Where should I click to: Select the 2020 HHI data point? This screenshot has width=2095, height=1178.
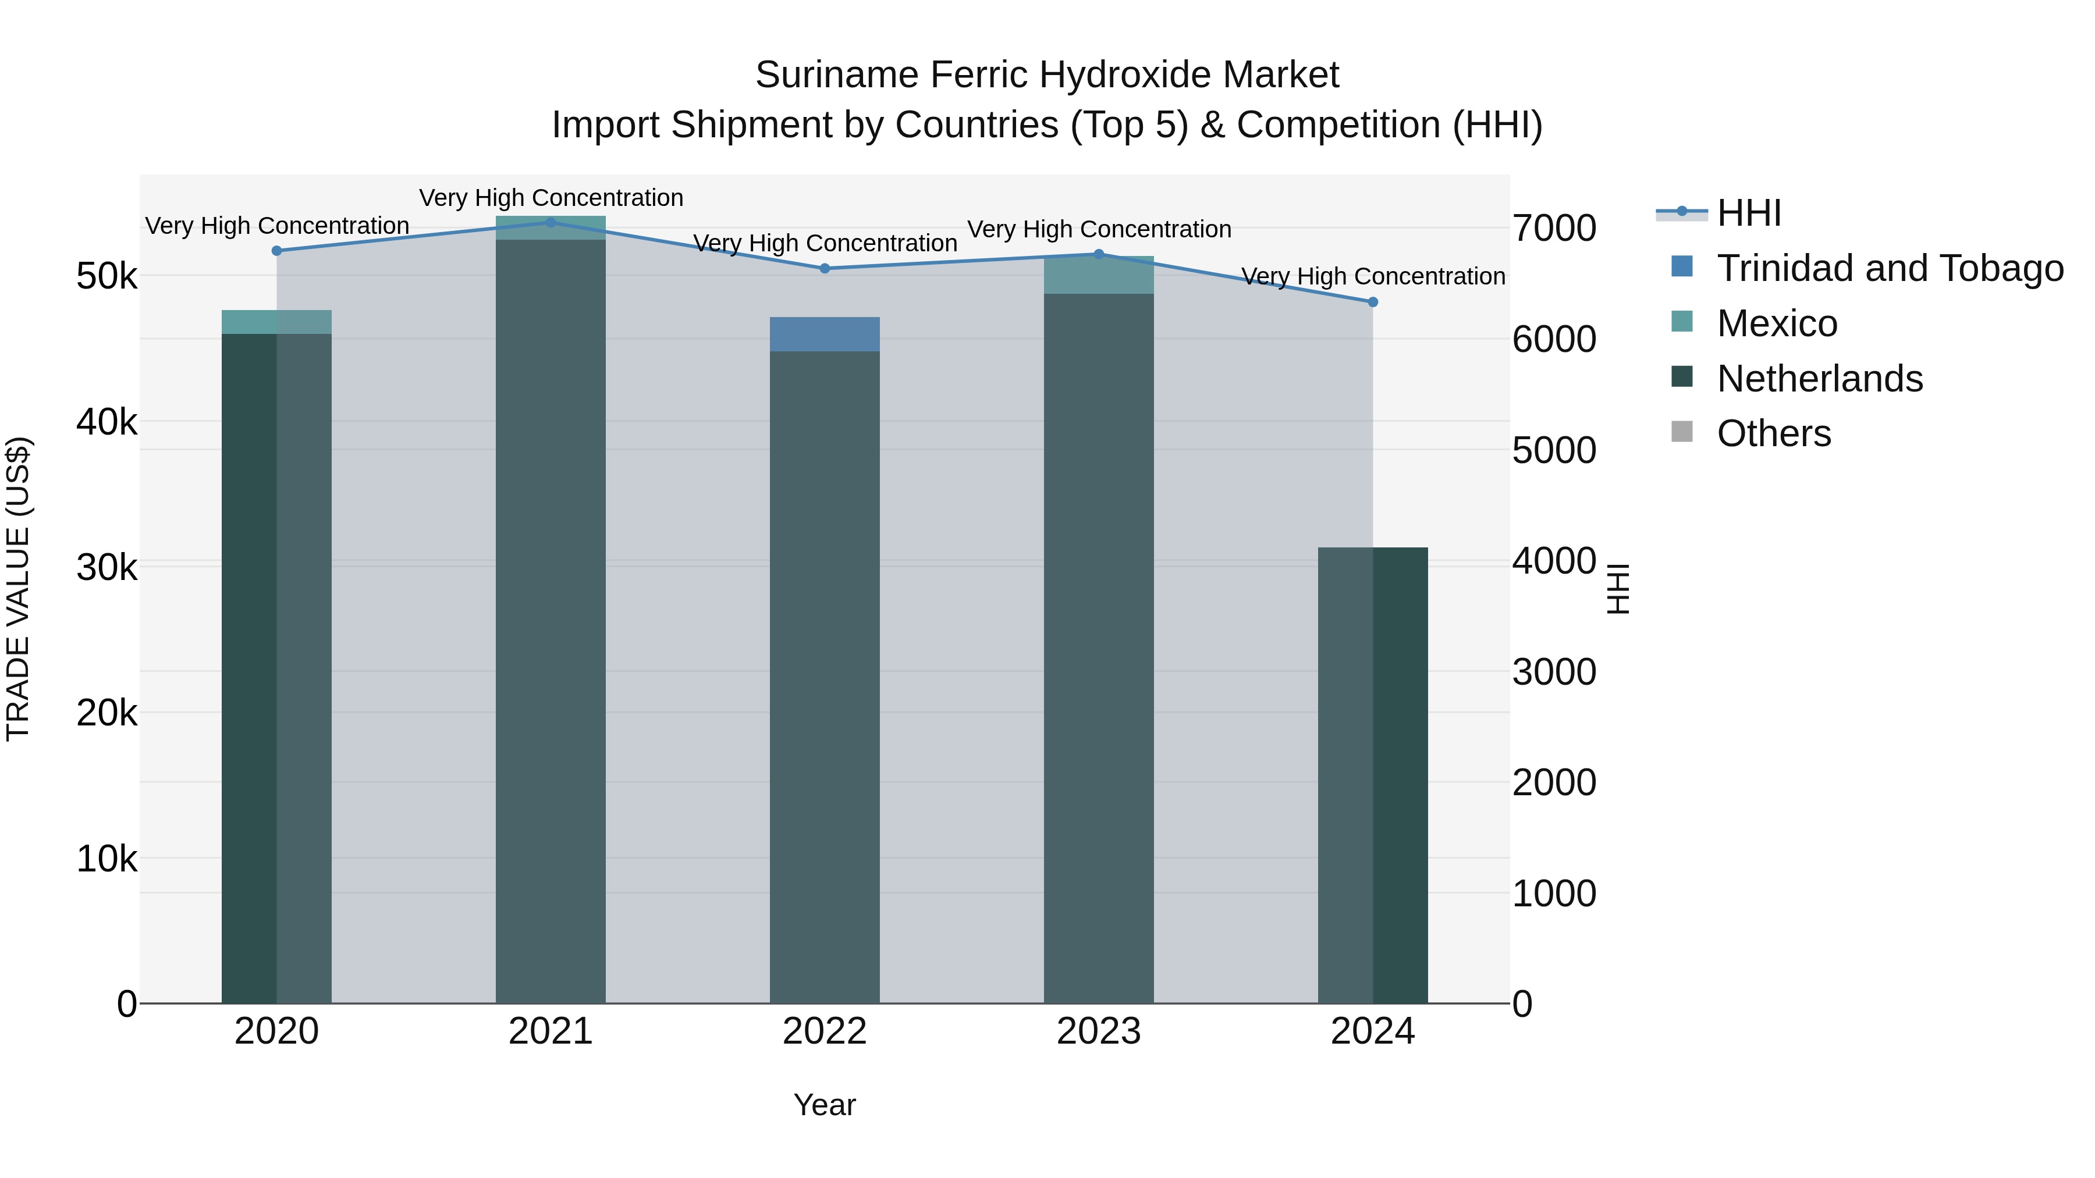[276, 251]
